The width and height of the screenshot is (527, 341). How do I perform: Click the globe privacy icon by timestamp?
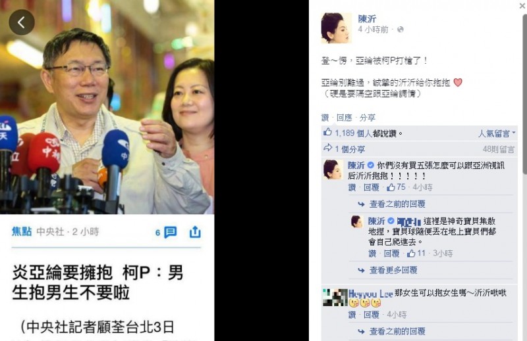(x=400, y=30)
